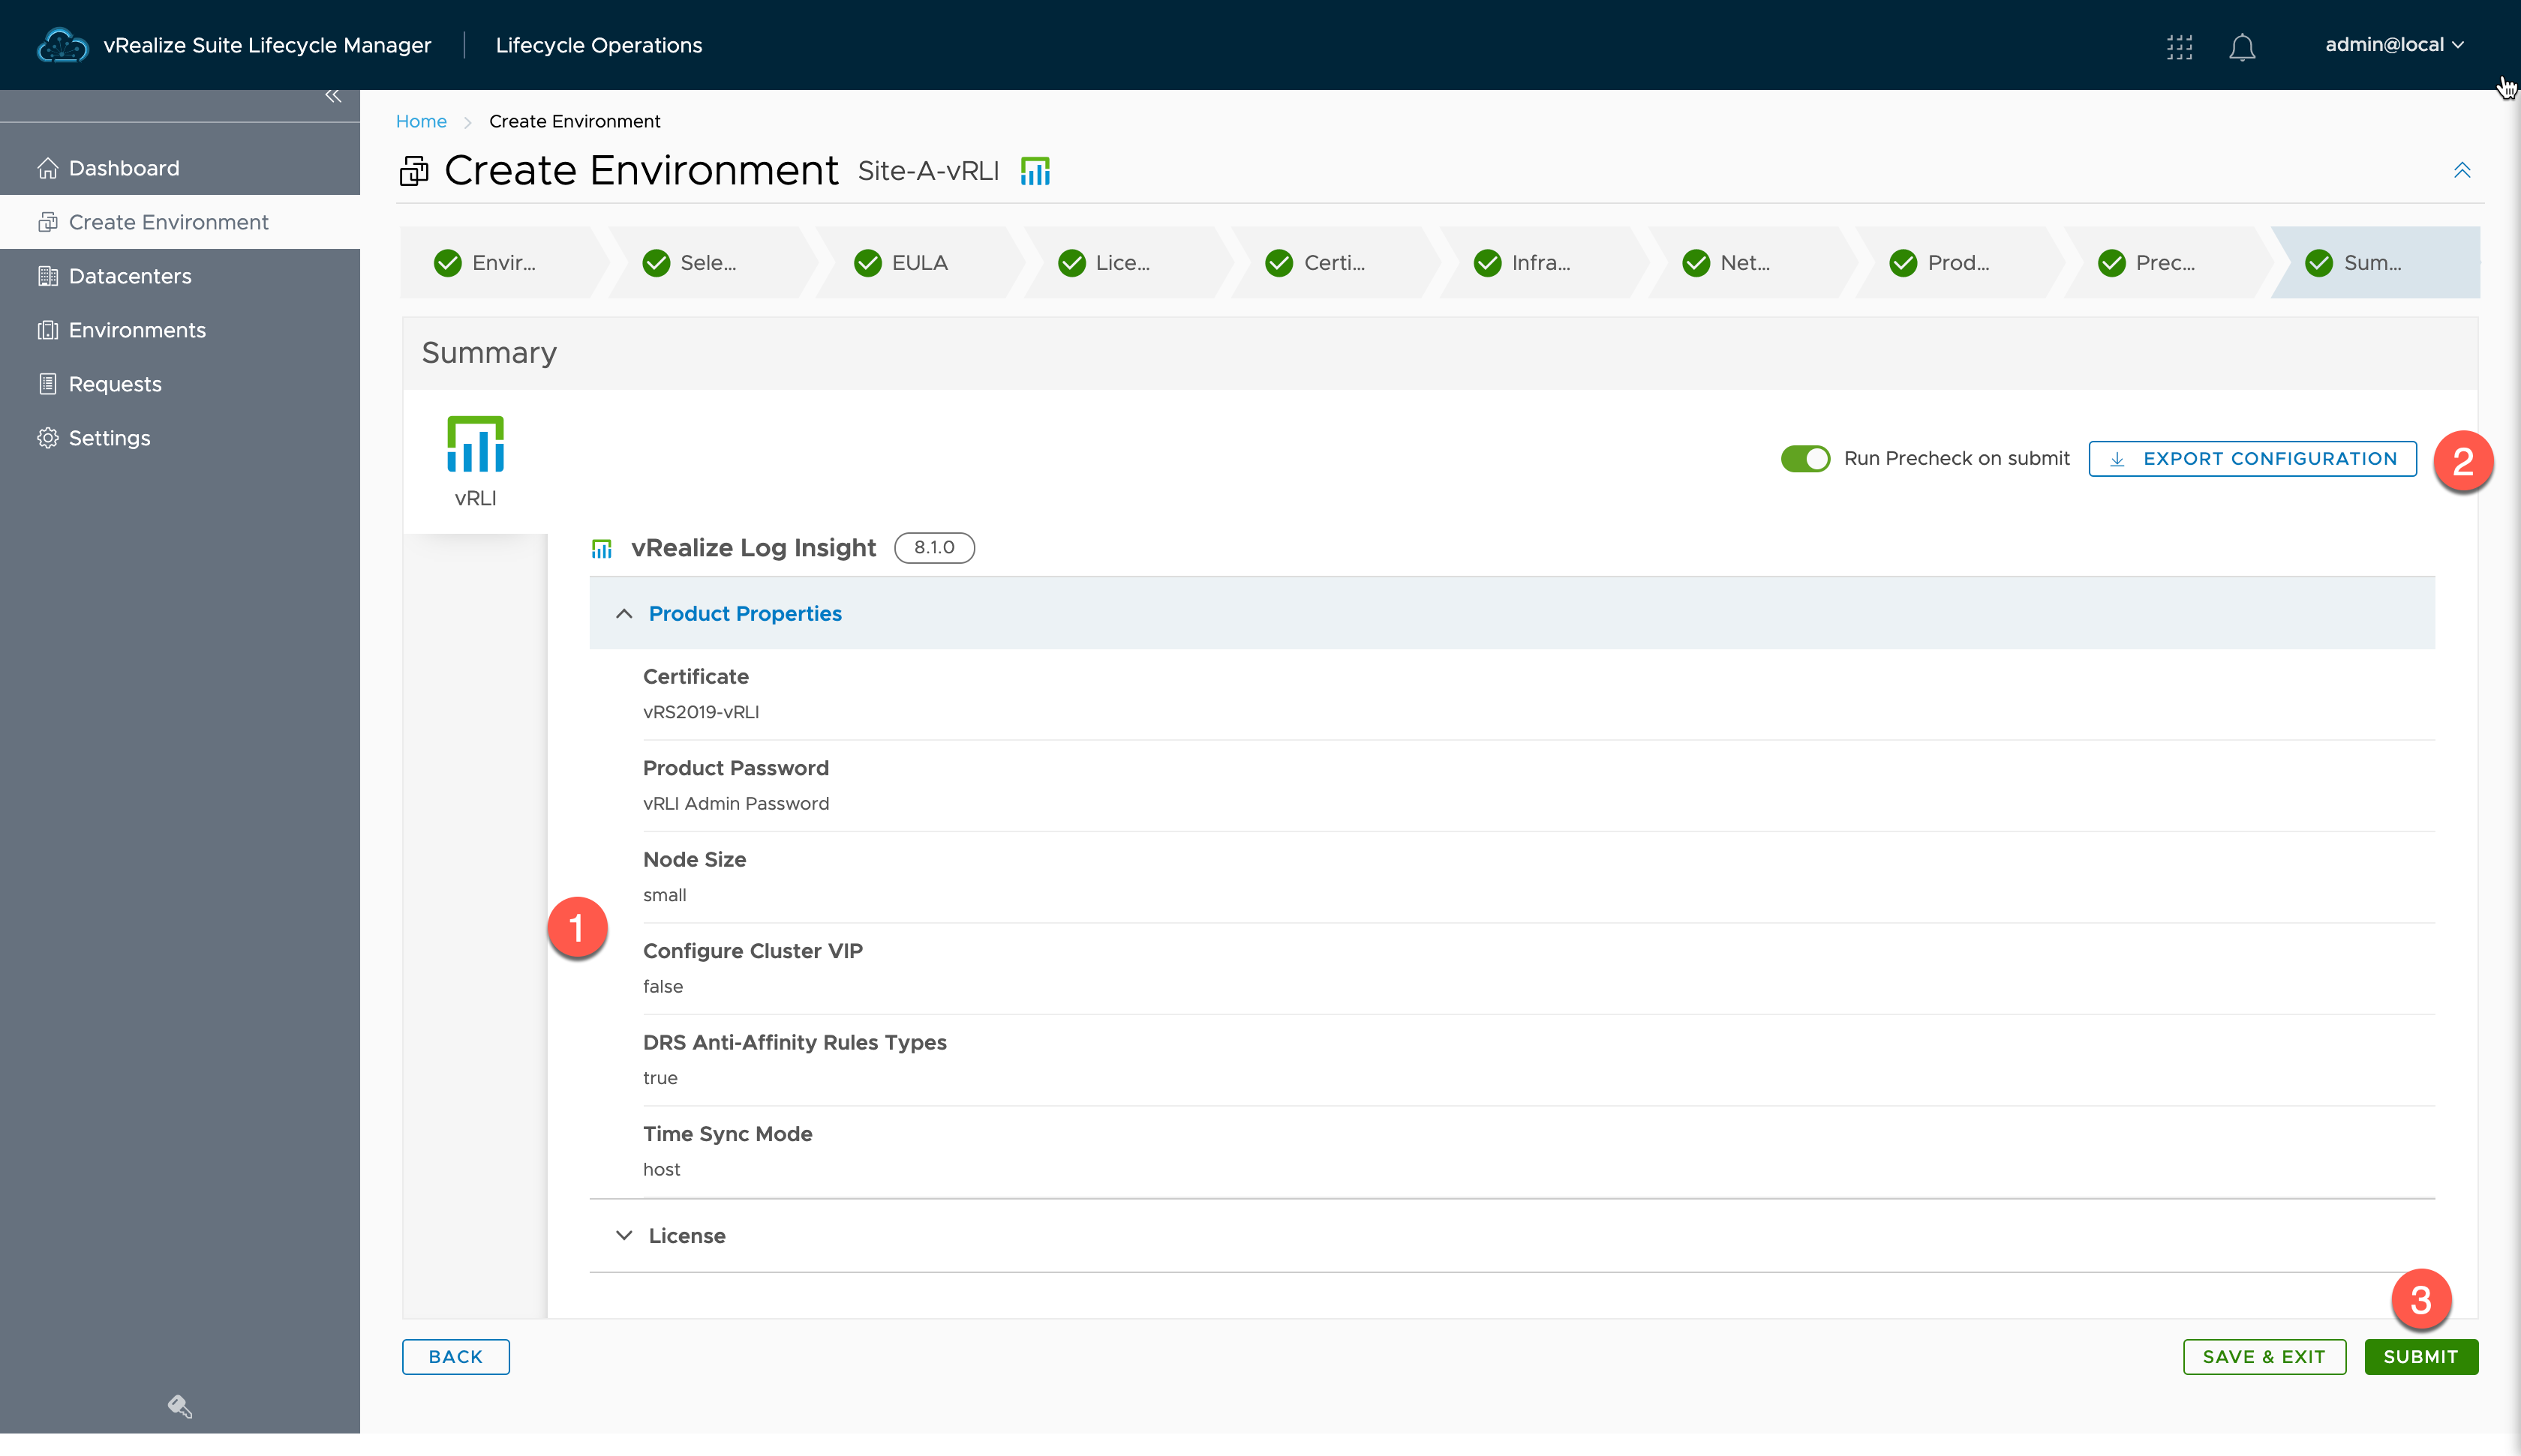Image resolution: width=2521 pixels, height=1456 pixels.
Task: Click Time Sync Mode value host
Action: tap(661, 1170)
